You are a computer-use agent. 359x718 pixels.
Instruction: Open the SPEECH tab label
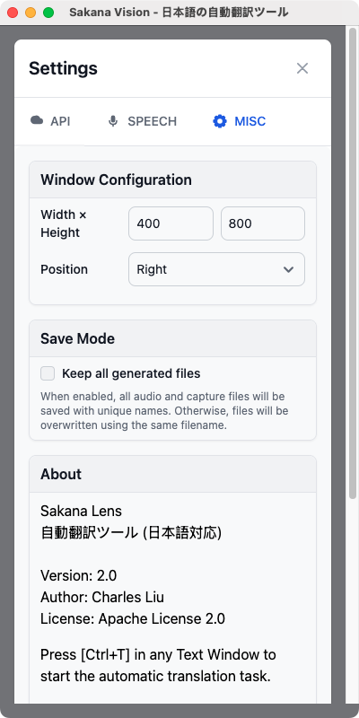tap(152, 121)
